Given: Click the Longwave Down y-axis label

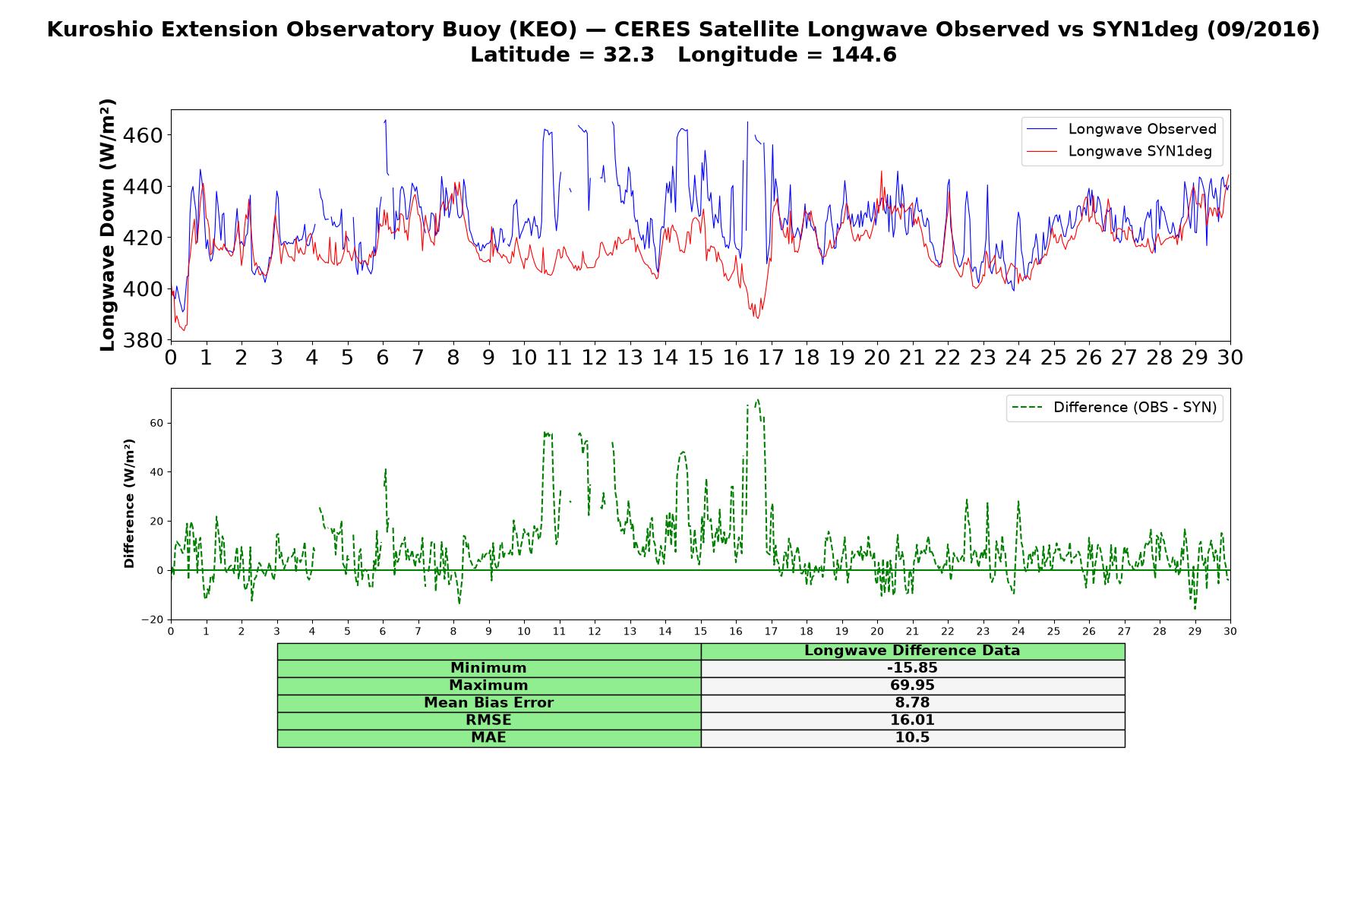Looking at the screenshot, I should click(x=108, y=225).
